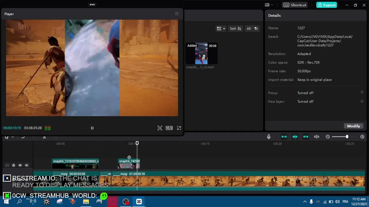Click the project name '1227'

[301, 28]
